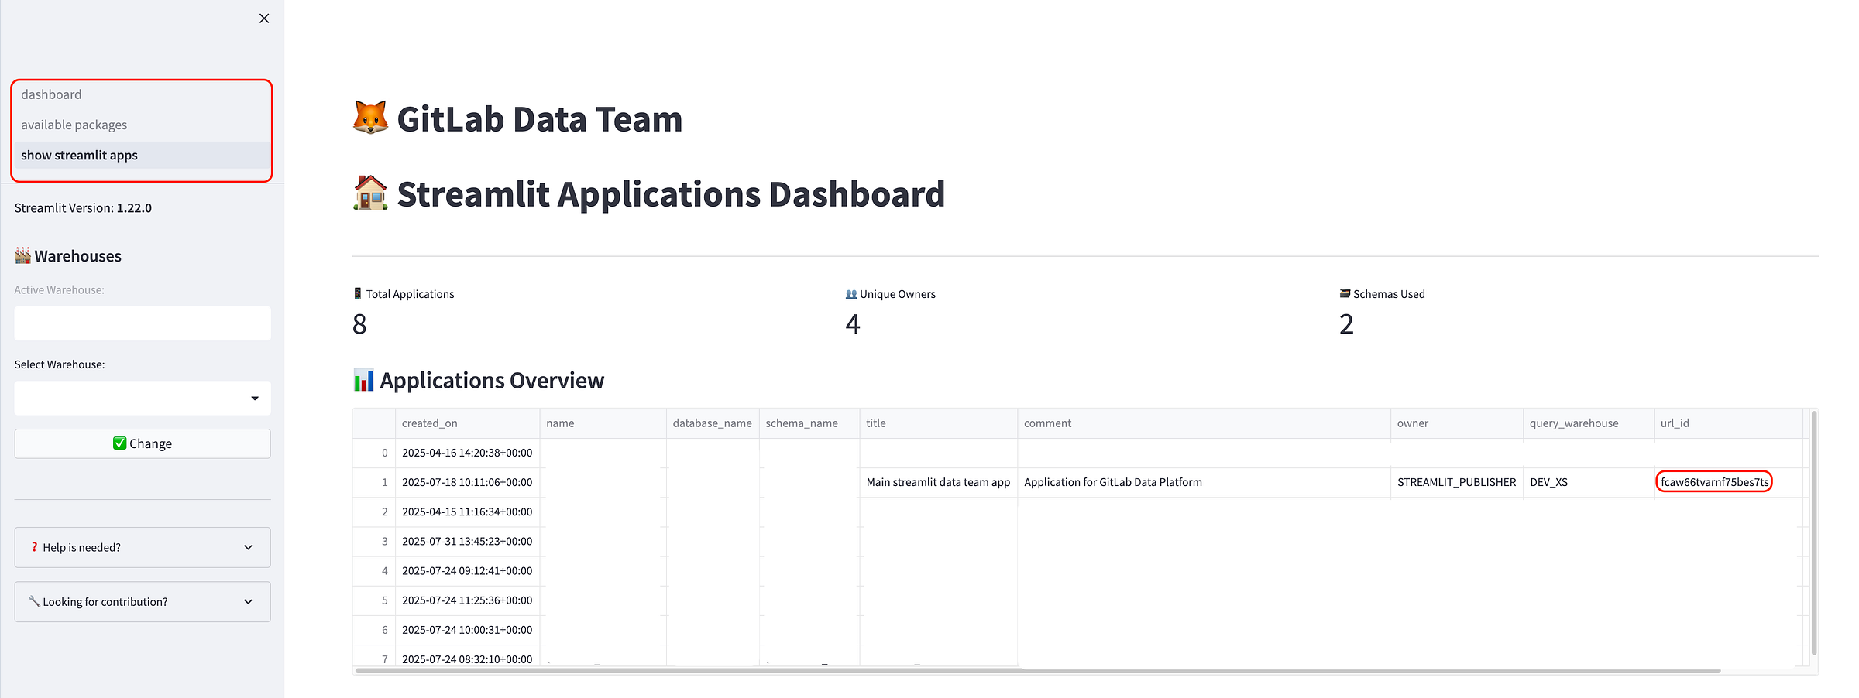This screenshot has height=698, width=1859.
Task: Click the Schemas Used value 2
Action: click(x=1346, y=324)
